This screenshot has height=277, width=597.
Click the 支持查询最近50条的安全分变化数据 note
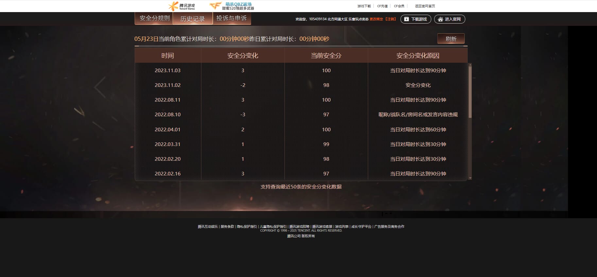[x=301, y=187]
